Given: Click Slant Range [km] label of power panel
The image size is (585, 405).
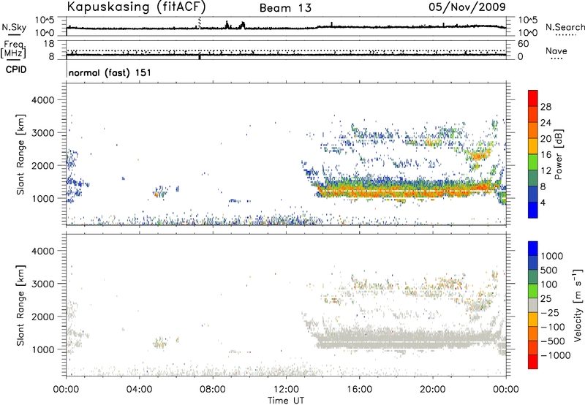Looking at the screenshot, I should [20, 154].
